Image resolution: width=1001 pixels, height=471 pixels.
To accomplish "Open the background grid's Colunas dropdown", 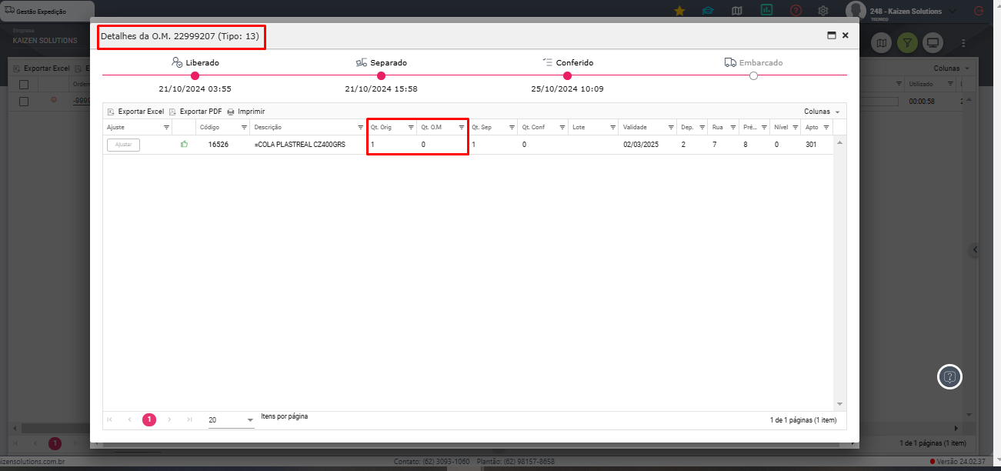I will pos(951,68).
